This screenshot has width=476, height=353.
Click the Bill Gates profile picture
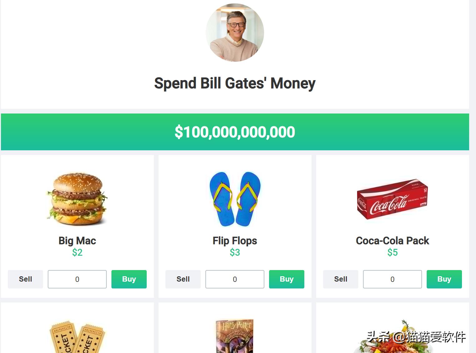click(235, 32)
